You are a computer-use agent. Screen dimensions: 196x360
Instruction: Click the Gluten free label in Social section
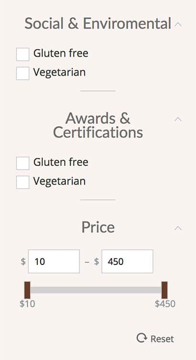coord(61,53)
